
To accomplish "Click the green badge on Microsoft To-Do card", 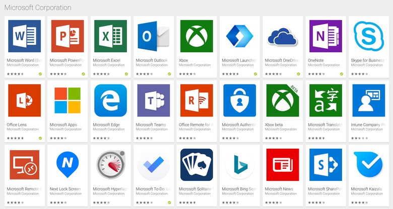I will pos(169,202).
